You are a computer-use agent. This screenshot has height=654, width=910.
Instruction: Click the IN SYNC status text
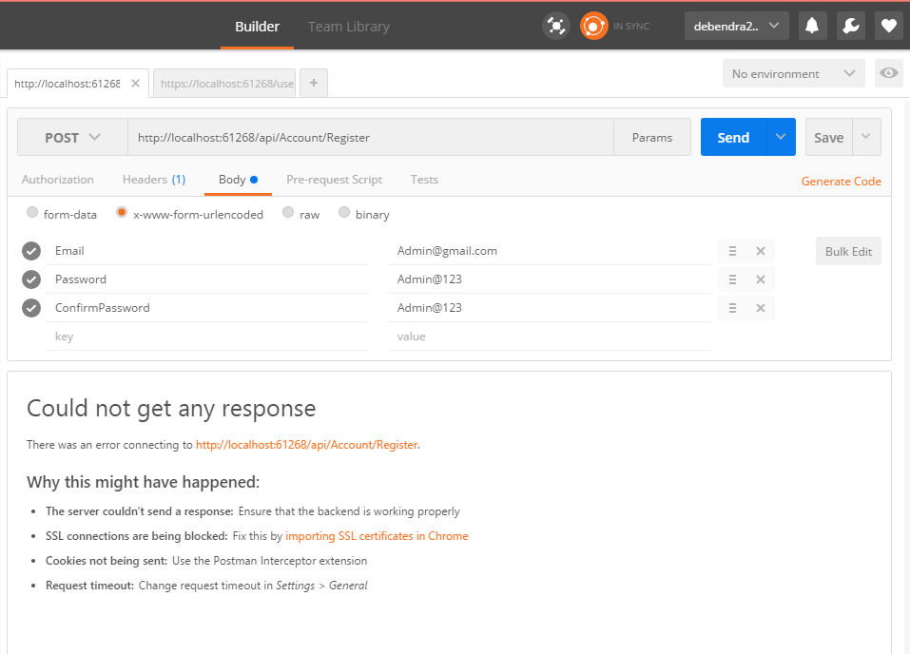point(630,26)
